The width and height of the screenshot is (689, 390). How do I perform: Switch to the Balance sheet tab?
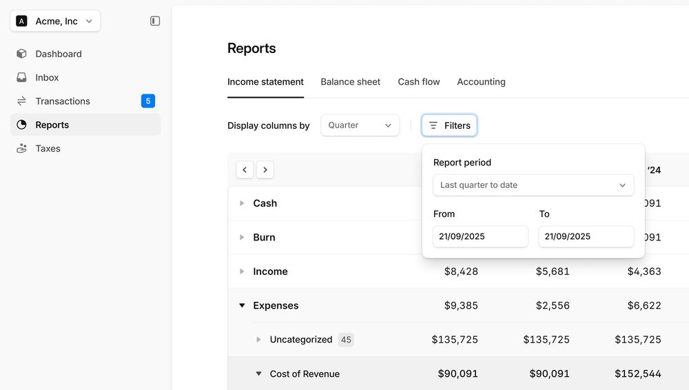coord(350,82)
